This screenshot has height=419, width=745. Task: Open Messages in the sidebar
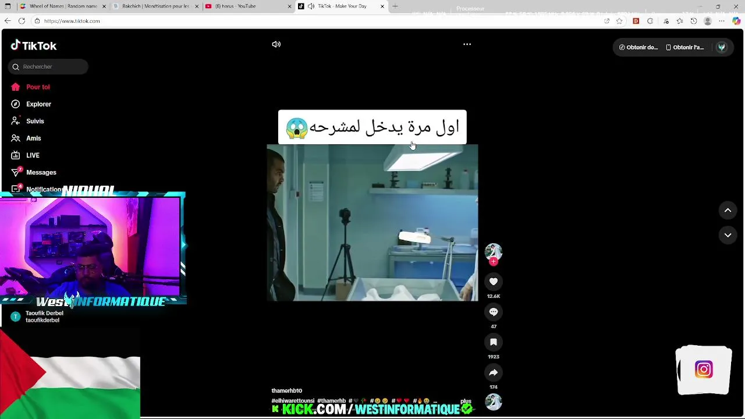tap(41, 172)
